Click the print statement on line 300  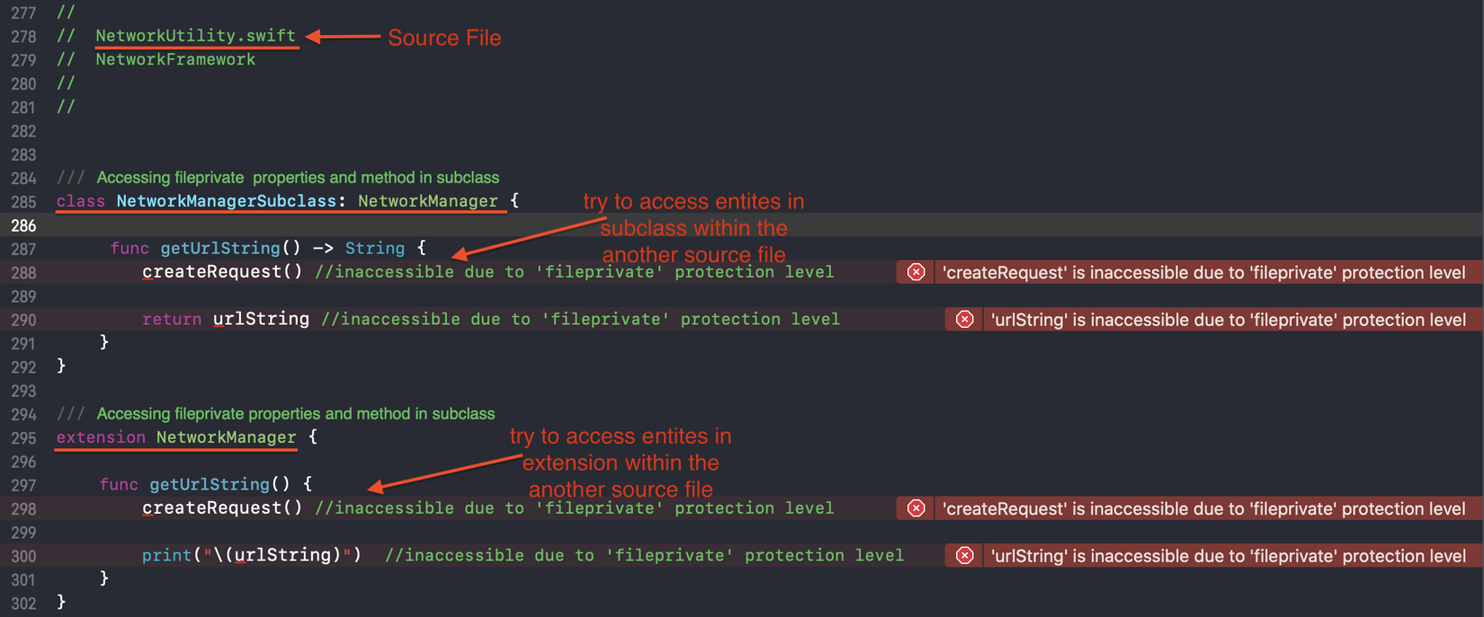166,555
